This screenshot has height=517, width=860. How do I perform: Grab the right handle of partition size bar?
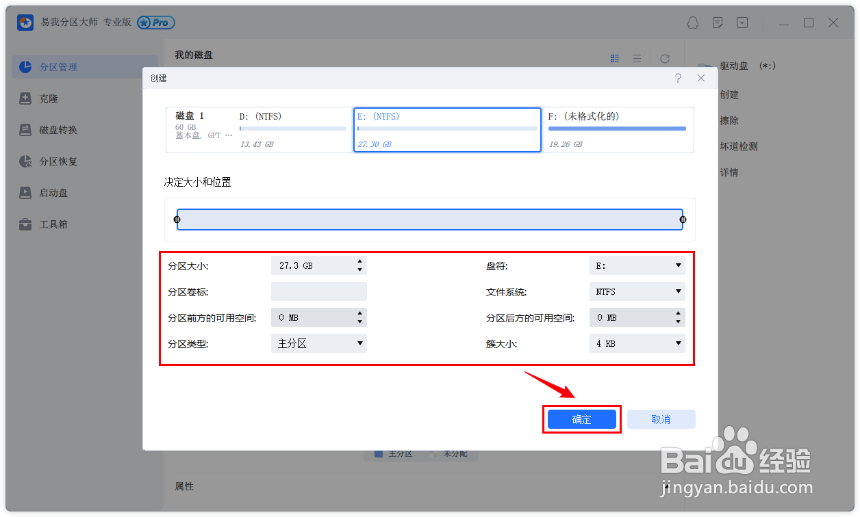click(x=683, y=220)
